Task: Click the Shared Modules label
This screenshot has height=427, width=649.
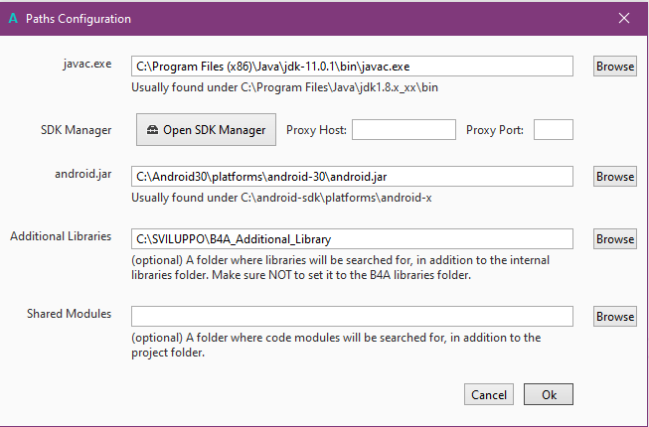Action: coord(69,314)
